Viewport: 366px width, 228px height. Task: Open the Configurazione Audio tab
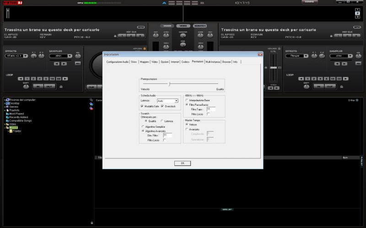click(118, 62)
